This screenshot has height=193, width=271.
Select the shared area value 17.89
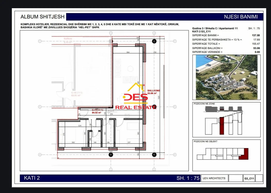click(257, 40)
